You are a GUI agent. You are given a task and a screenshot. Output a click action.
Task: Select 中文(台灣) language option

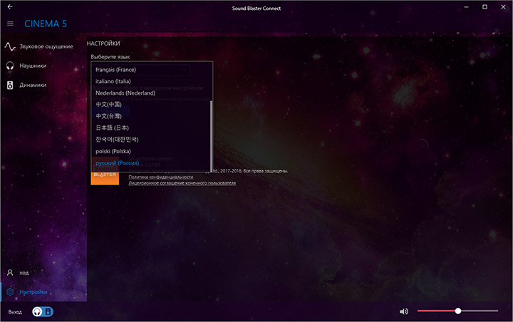click(151, 116)
